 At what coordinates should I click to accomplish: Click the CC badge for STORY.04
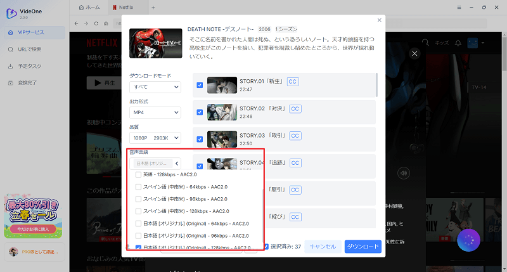295,163
